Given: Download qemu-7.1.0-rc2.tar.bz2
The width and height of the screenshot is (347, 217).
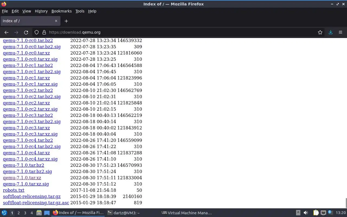Looking at the screenshot, I should (28, 90).
